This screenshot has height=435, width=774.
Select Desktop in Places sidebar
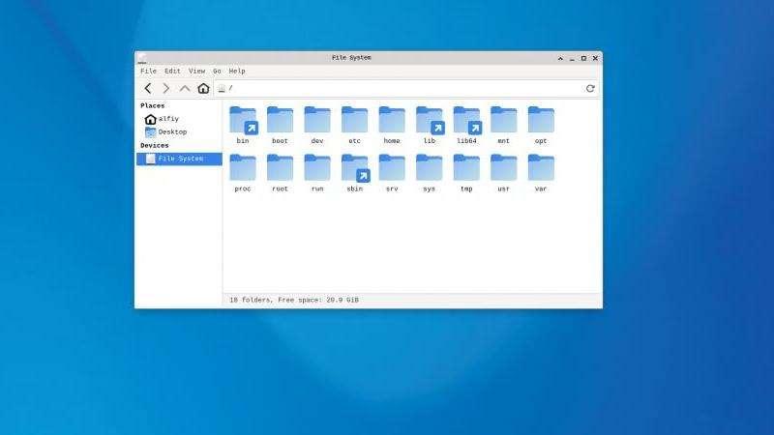tap(172, 131)
